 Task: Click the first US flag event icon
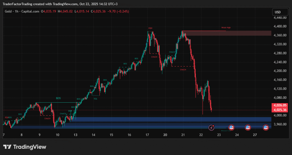(231, 128)
